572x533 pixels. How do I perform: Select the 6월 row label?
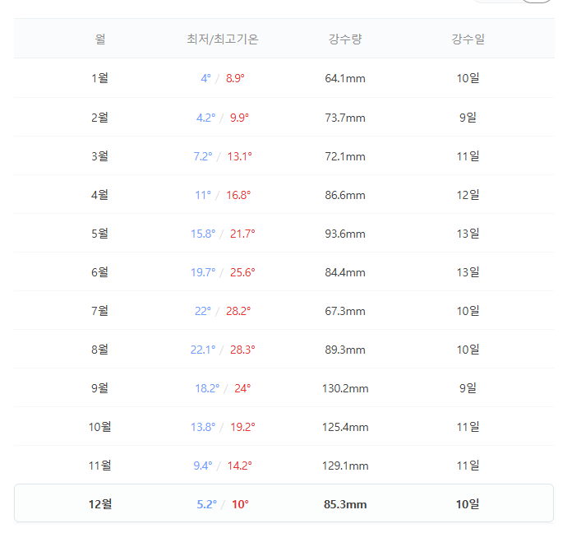point(100,272)
